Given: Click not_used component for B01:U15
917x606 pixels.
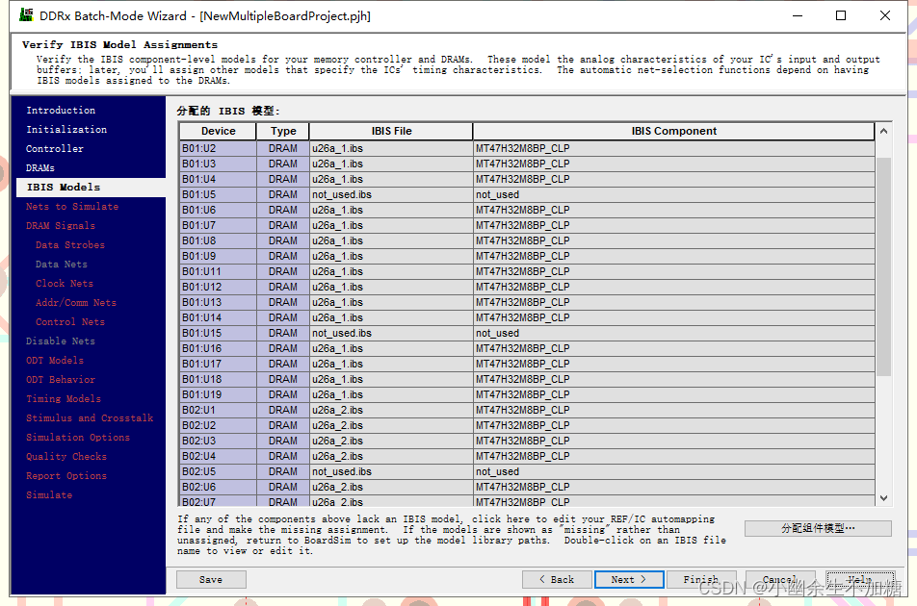Looking at the screenshot, I should pyautogui.click(x=673, y=334).
